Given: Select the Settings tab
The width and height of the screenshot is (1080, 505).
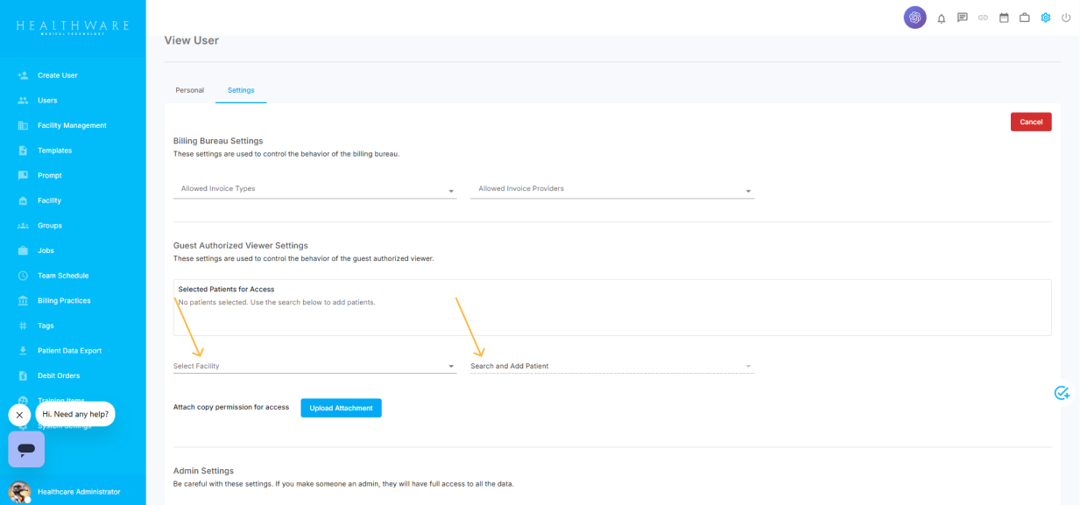Looking at the screenshot, I should click(241, 90).
